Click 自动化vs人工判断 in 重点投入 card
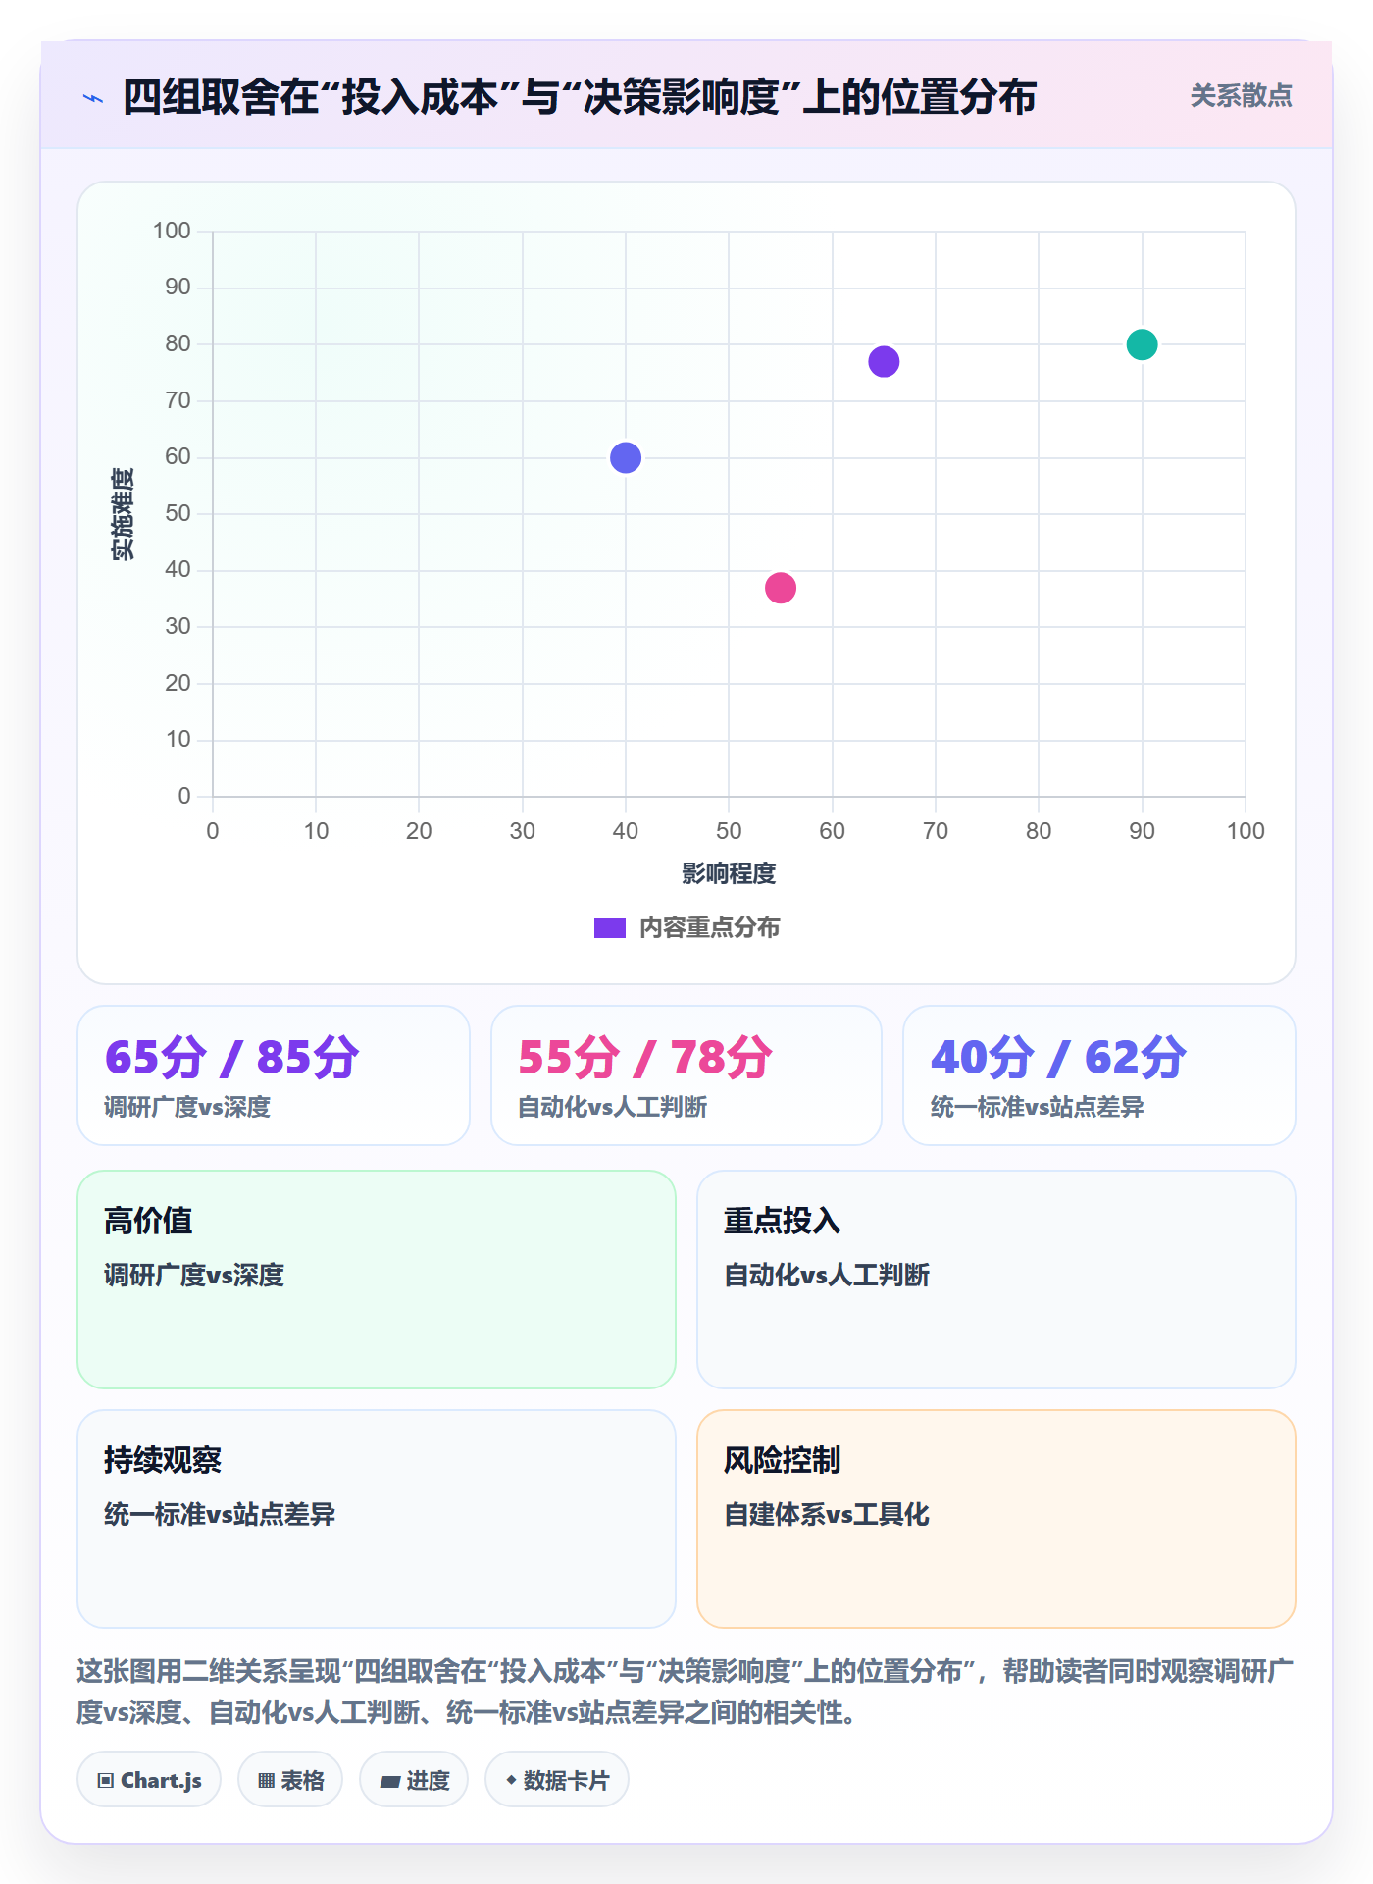Screen dimensions: 1373x1884 pos(827,1276)
